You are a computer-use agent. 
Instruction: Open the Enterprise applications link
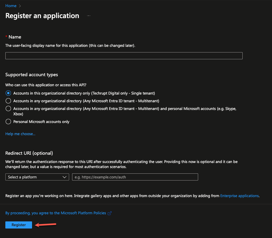tap(239, 196)
